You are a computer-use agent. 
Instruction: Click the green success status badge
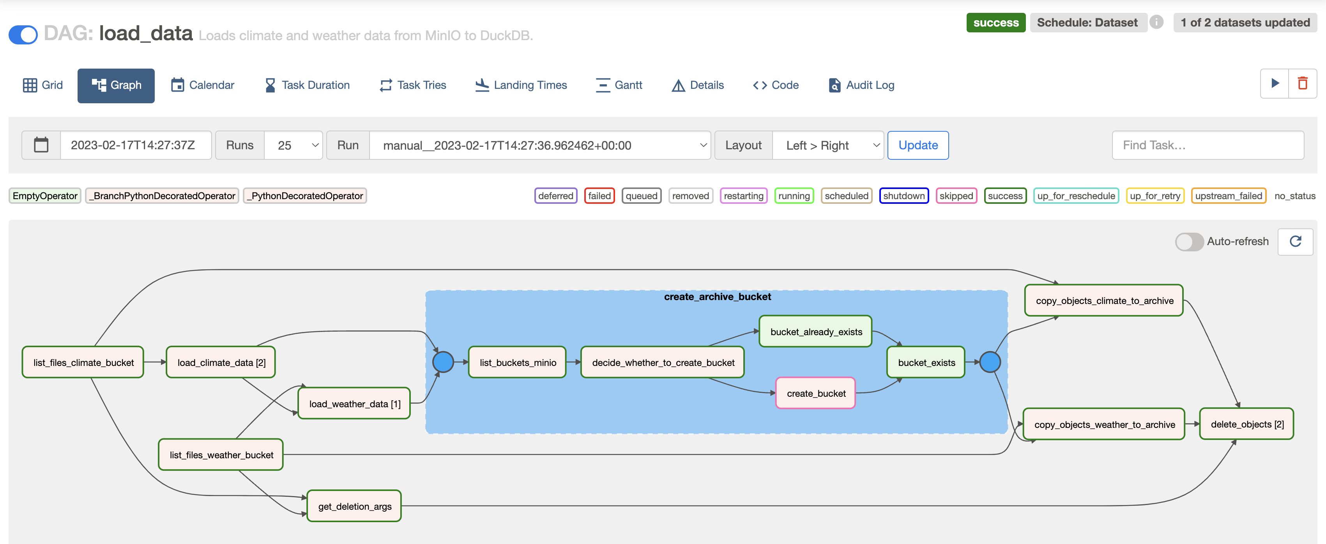(995, 22)
